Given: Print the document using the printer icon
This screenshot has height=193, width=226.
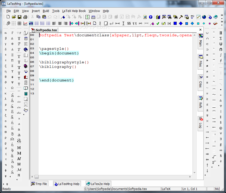Looking at the screenshot, I should point(25,17).
